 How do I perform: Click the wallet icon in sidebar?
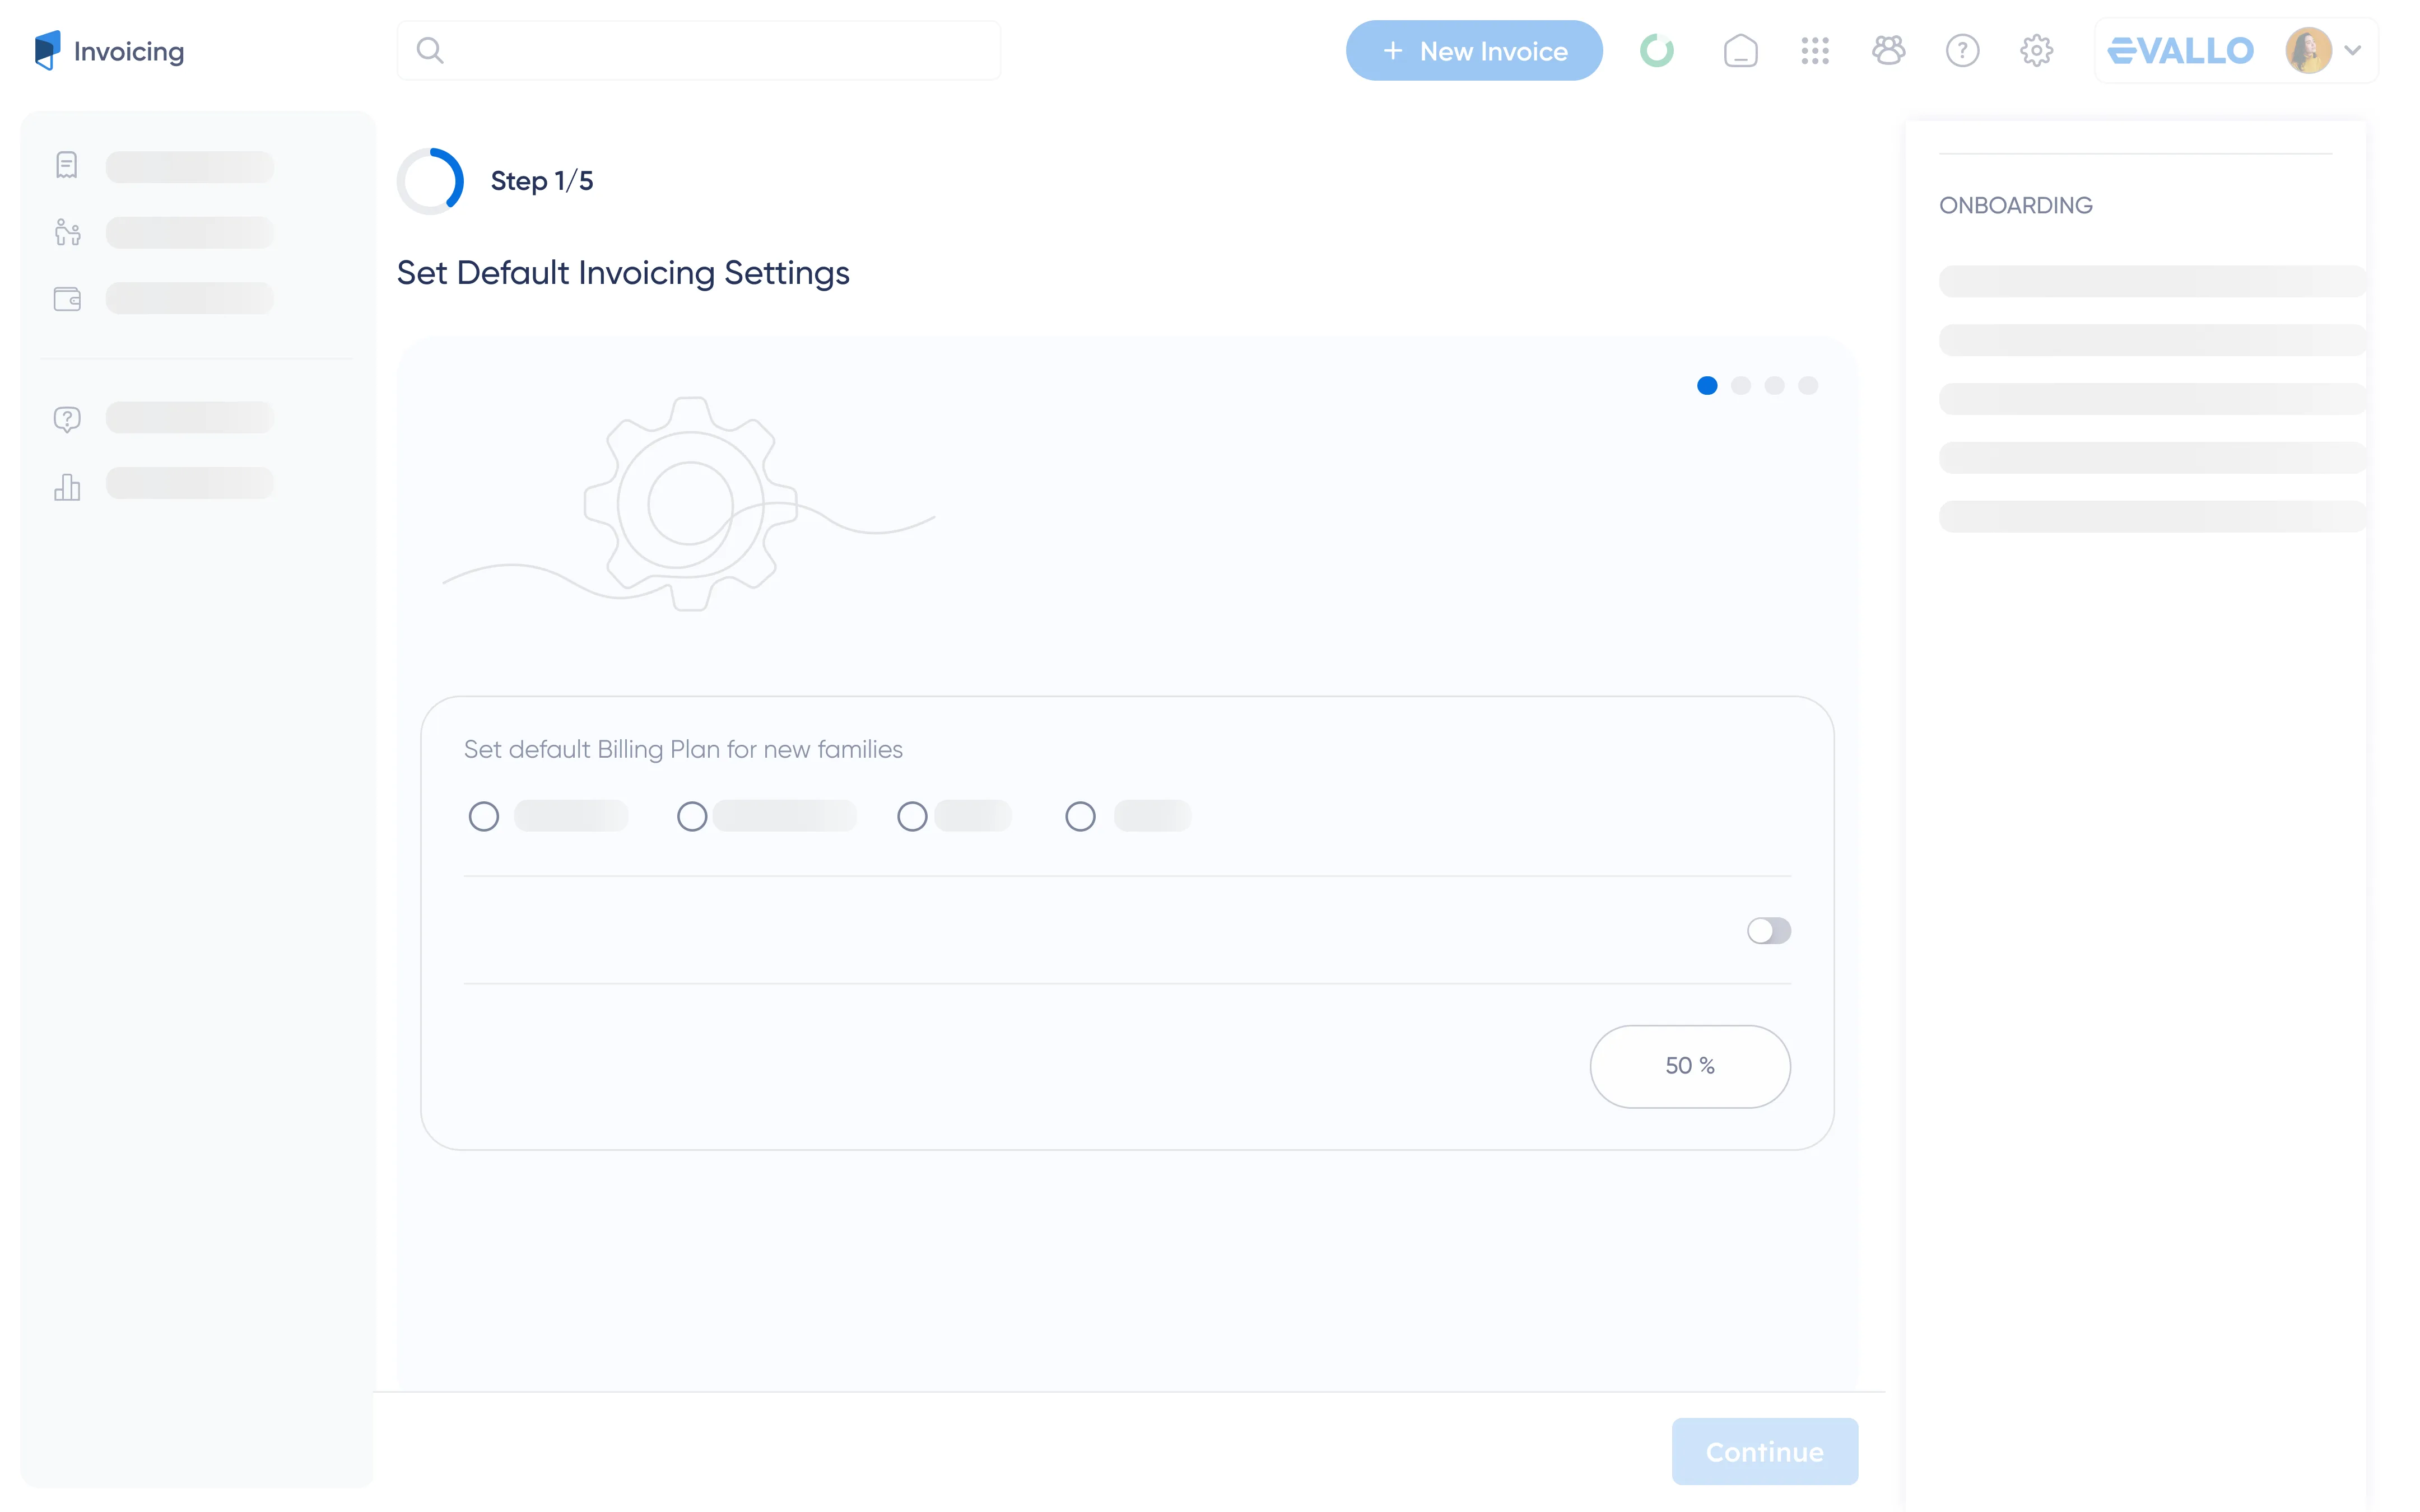(x=67, y=298)
